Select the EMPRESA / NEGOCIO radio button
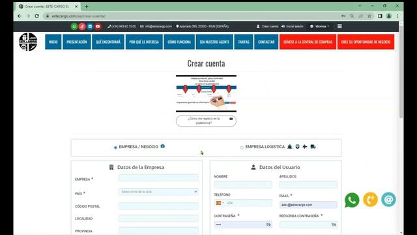Screen dimensions: 417x235 pos(115,148)
